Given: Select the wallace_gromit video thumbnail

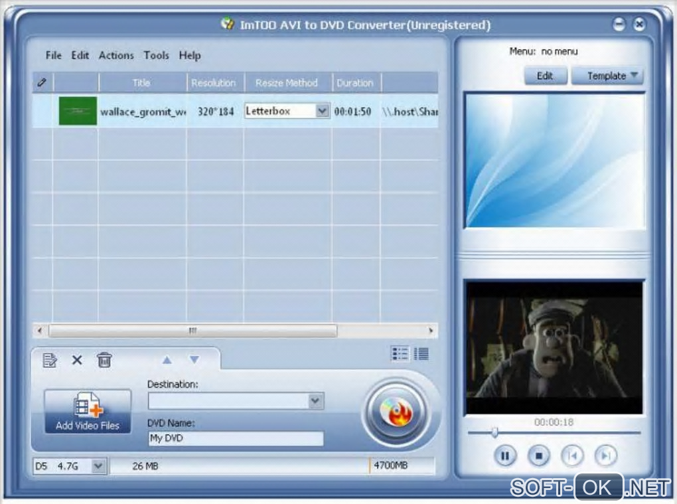Looking at the screenshot, I should pyautogui.click(x=78, y=111).
